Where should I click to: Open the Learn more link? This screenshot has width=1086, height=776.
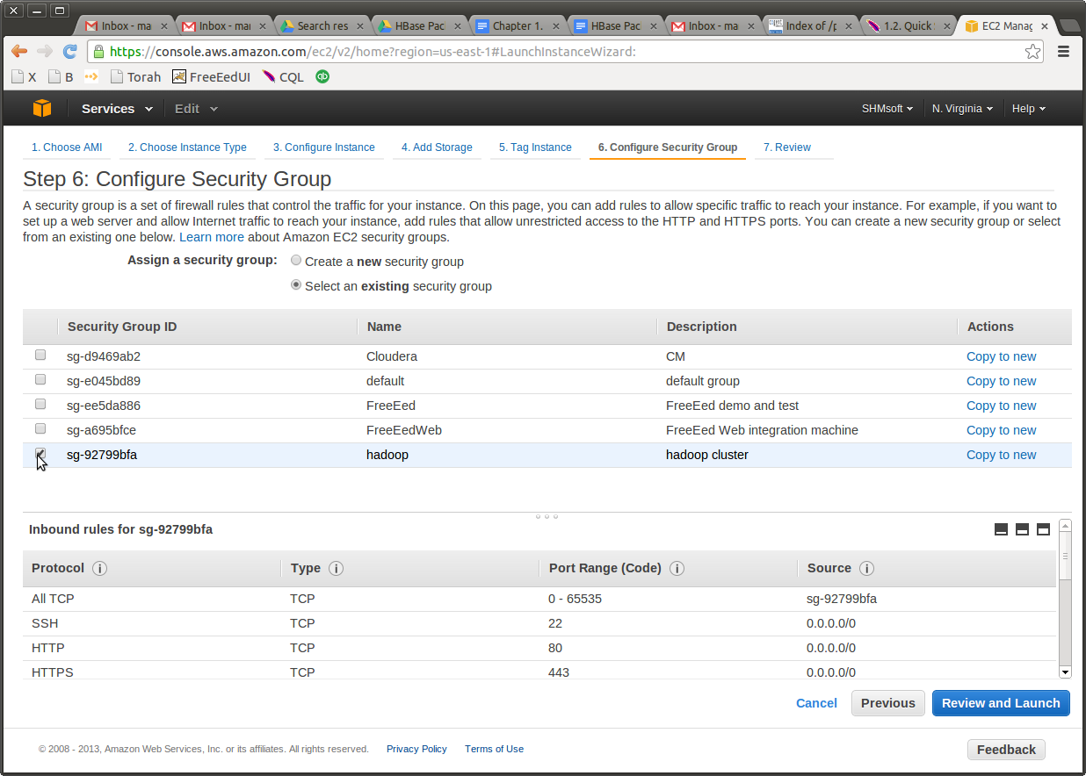pos(212,237)
